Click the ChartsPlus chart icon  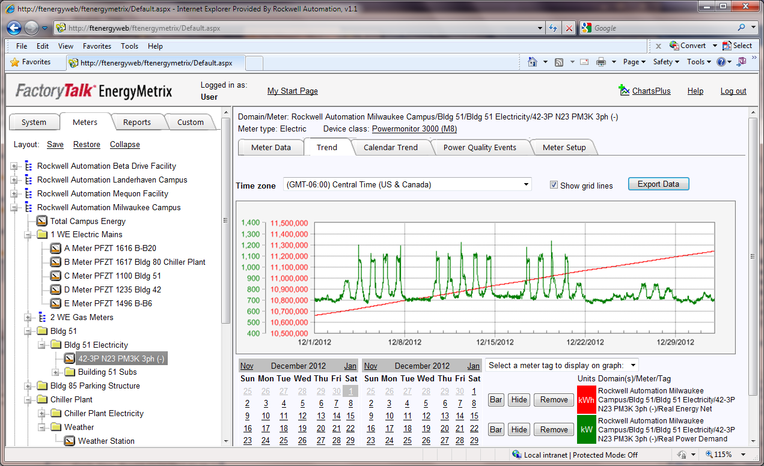[x=624, y=90]
